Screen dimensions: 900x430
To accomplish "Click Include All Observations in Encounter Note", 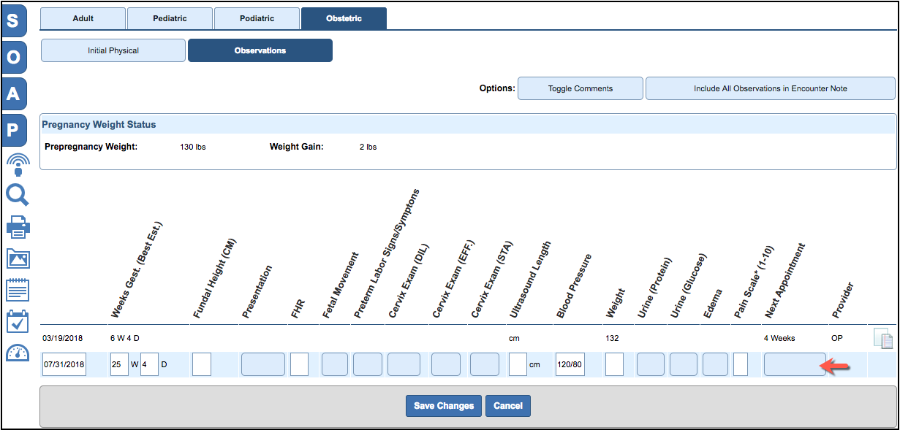I will coord(770,88).
